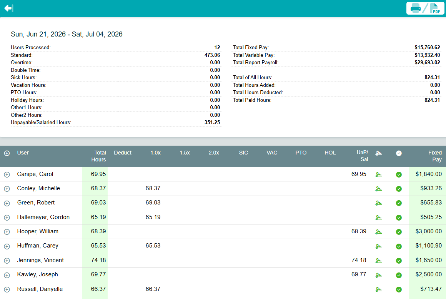Image resolution: width=446 pixels, height=299 pixels.
Task: Click the back arrow icon
Action: [x=9, y=8]
